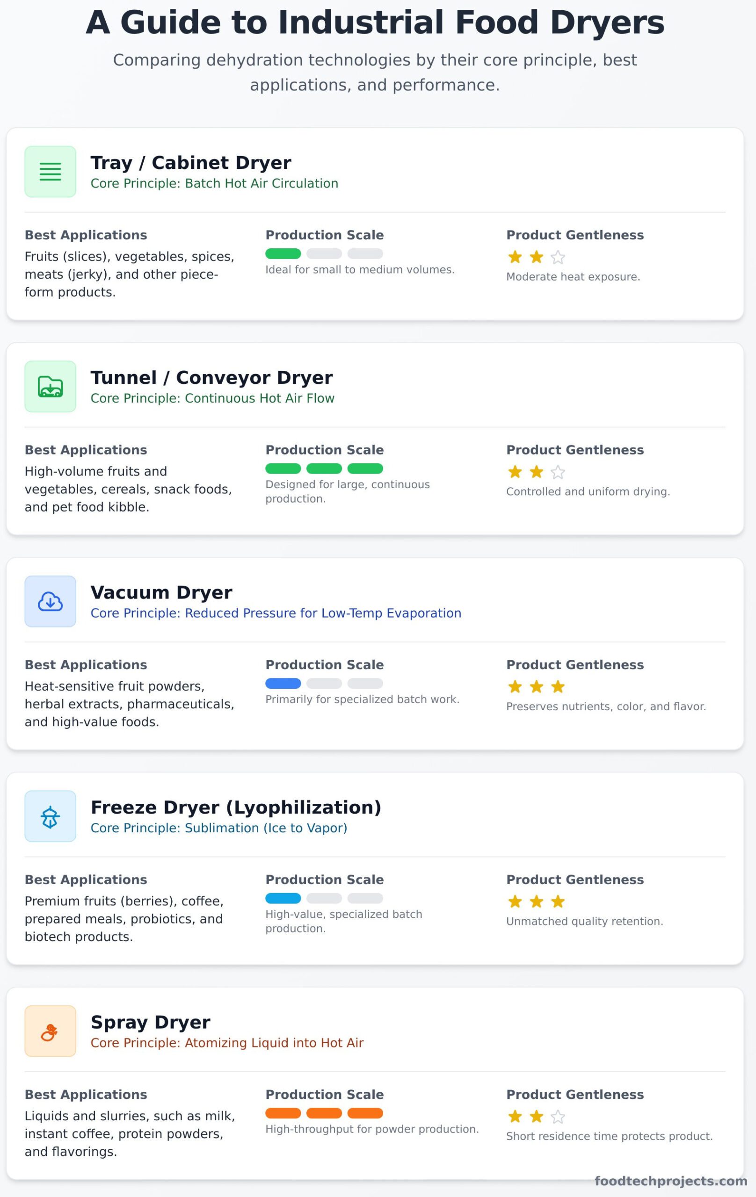756x1197 pixels.
Task: Click the Freeze Dryer (Lyophilization) heading
Action: click(x=236, y=808)
